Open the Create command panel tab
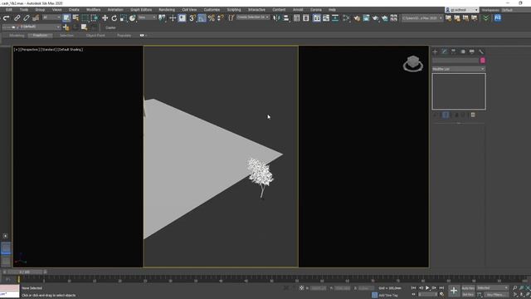Viewport: 531px width, 299px height. pos(435,51)
